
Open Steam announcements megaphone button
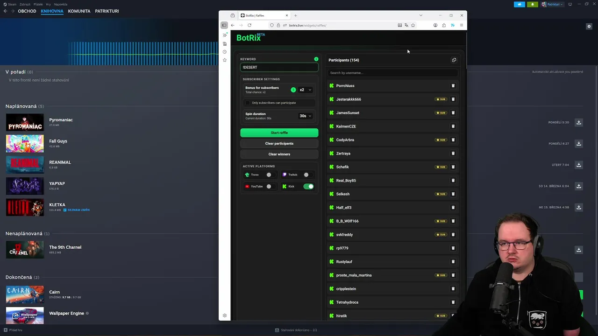[x=520, y=4]
